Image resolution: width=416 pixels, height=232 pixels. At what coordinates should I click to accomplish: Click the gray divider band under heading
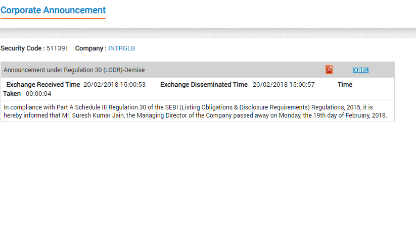(x=208, y=33)
